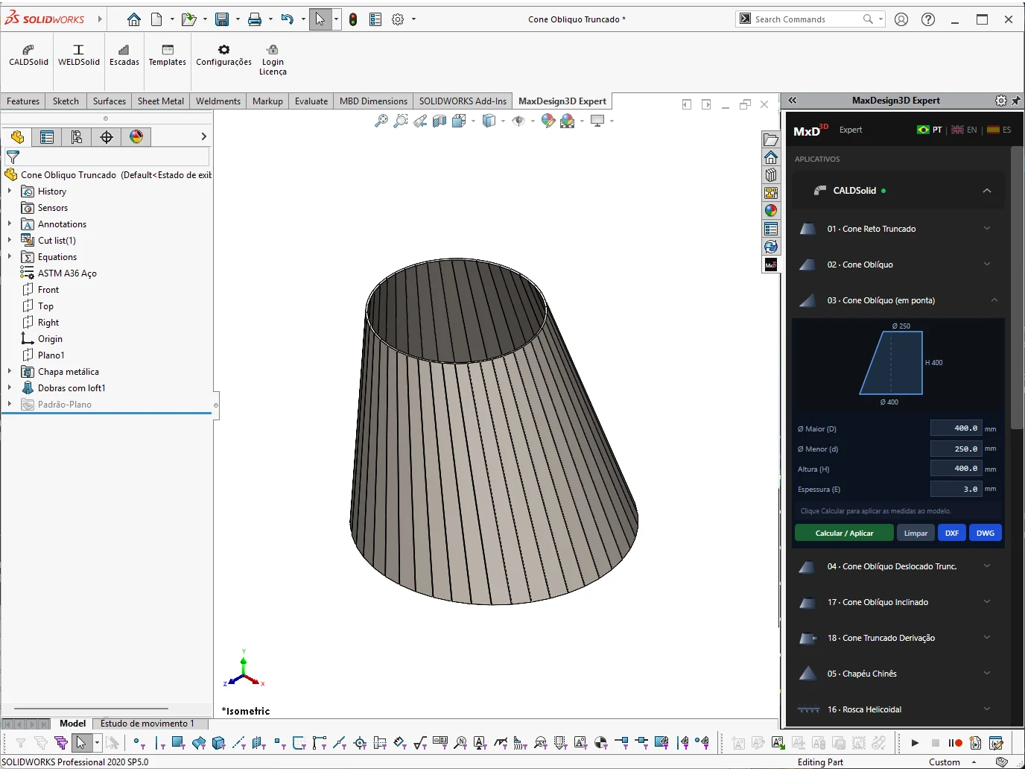
Task: Click the Altura (H) value field
Action: coord(956,469)
